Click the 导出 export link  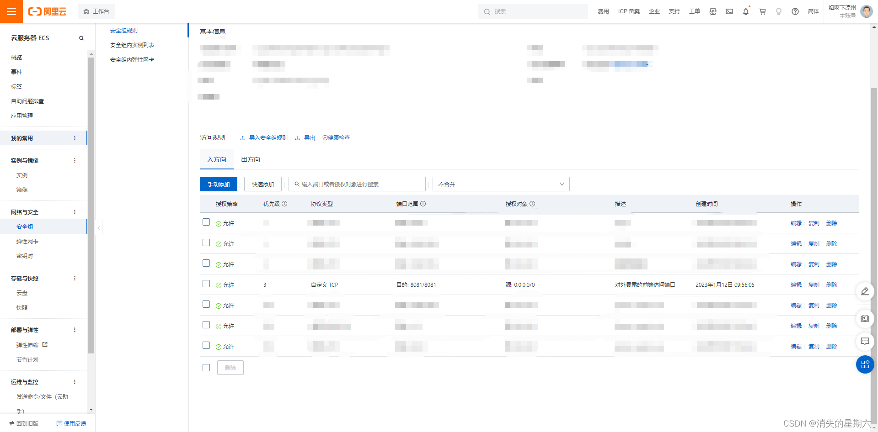[x=305, y=138]
